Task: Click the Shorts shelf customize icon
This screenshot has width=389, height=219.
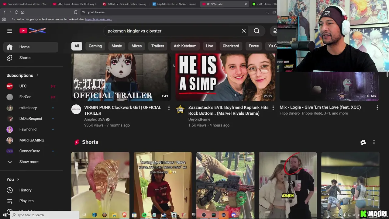Action: tap(363, 142)
